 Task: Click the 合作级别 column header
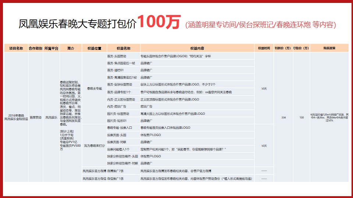tap(36, 48)
